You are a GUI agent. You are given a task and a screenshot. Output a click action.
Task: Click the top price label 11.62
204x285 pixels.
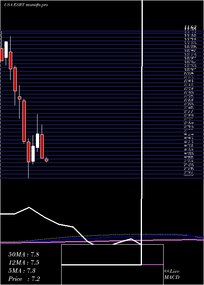coord(190,27)
